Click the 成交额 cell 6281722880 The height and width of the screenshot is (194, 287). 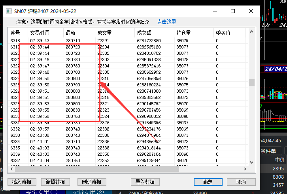point(149,41)
